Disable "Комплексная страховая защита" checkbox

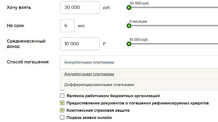tap(62, 110)
